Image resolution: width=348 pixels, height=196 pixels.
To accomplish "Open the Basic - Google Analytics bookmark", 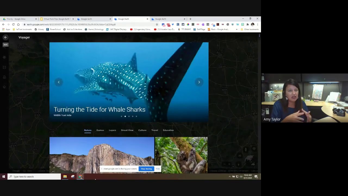I will tap(218, 29).
